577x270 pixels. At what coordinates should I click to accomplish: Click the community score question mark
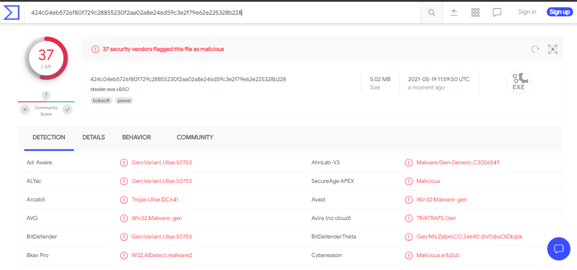46,95
